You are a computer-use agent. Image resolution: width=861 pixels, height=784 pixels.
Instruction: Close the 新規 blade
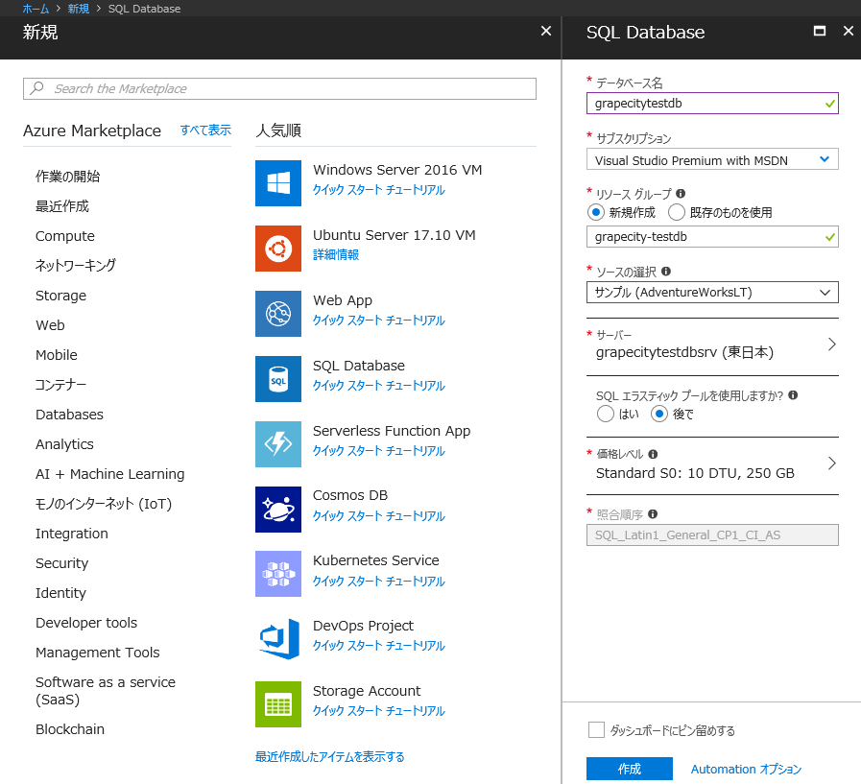pyautogui.click(x=546, y=32)
